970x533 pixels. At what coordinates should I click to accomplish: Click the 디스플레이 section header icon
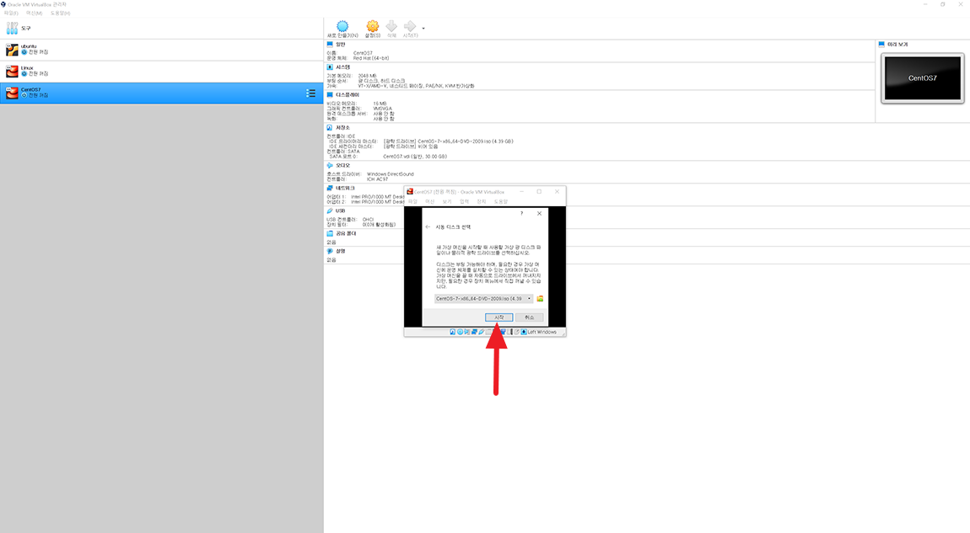pos(330,95)
